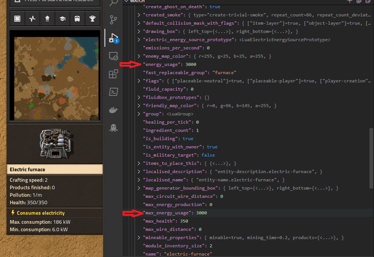The height and width of the screenshot is (257, 374).
Task: Expand the "drawing_box" entry
Action: pyautogui.click(x=139, y=31)
